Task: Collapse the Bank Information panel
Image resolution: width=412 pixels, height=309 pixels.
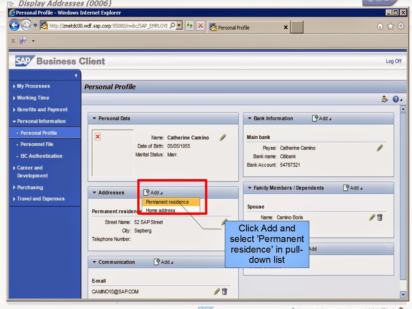Action: [x=249, y=118]
